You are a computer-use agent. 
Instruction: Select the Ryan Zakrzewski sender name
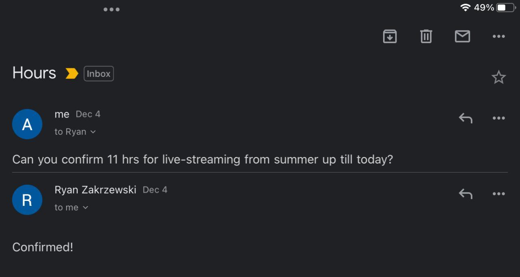(95, 190)
